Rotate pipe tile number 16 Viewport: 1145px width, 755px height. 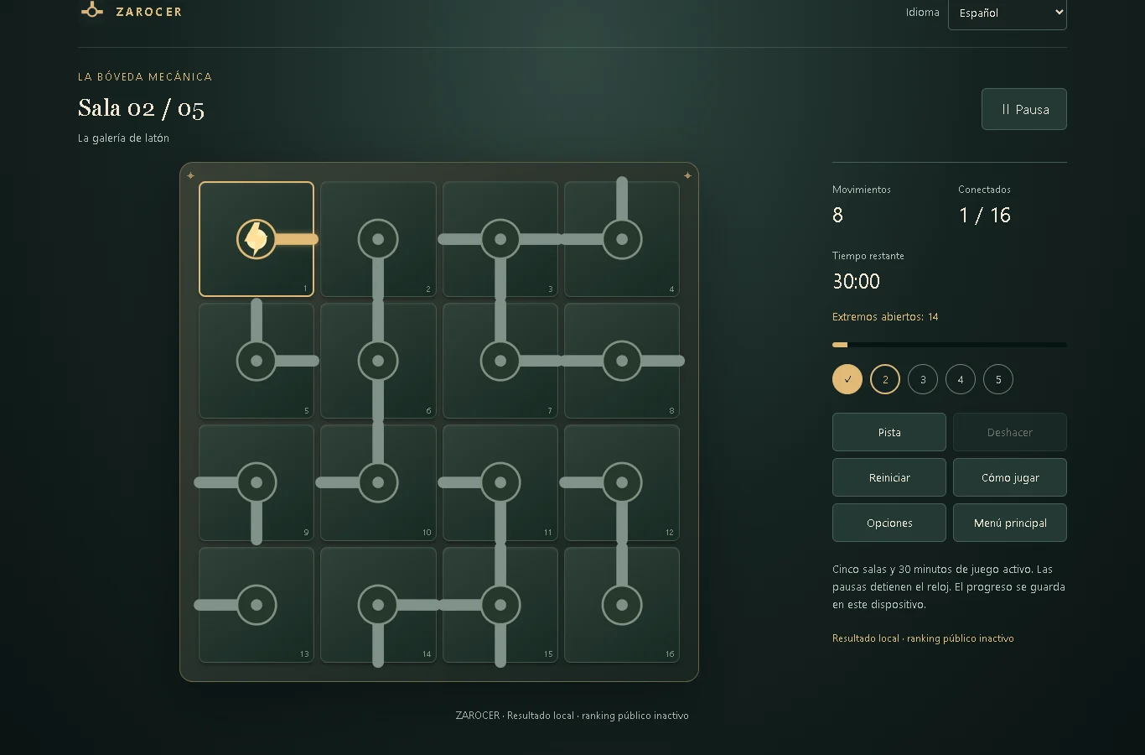tap(622, 605)
